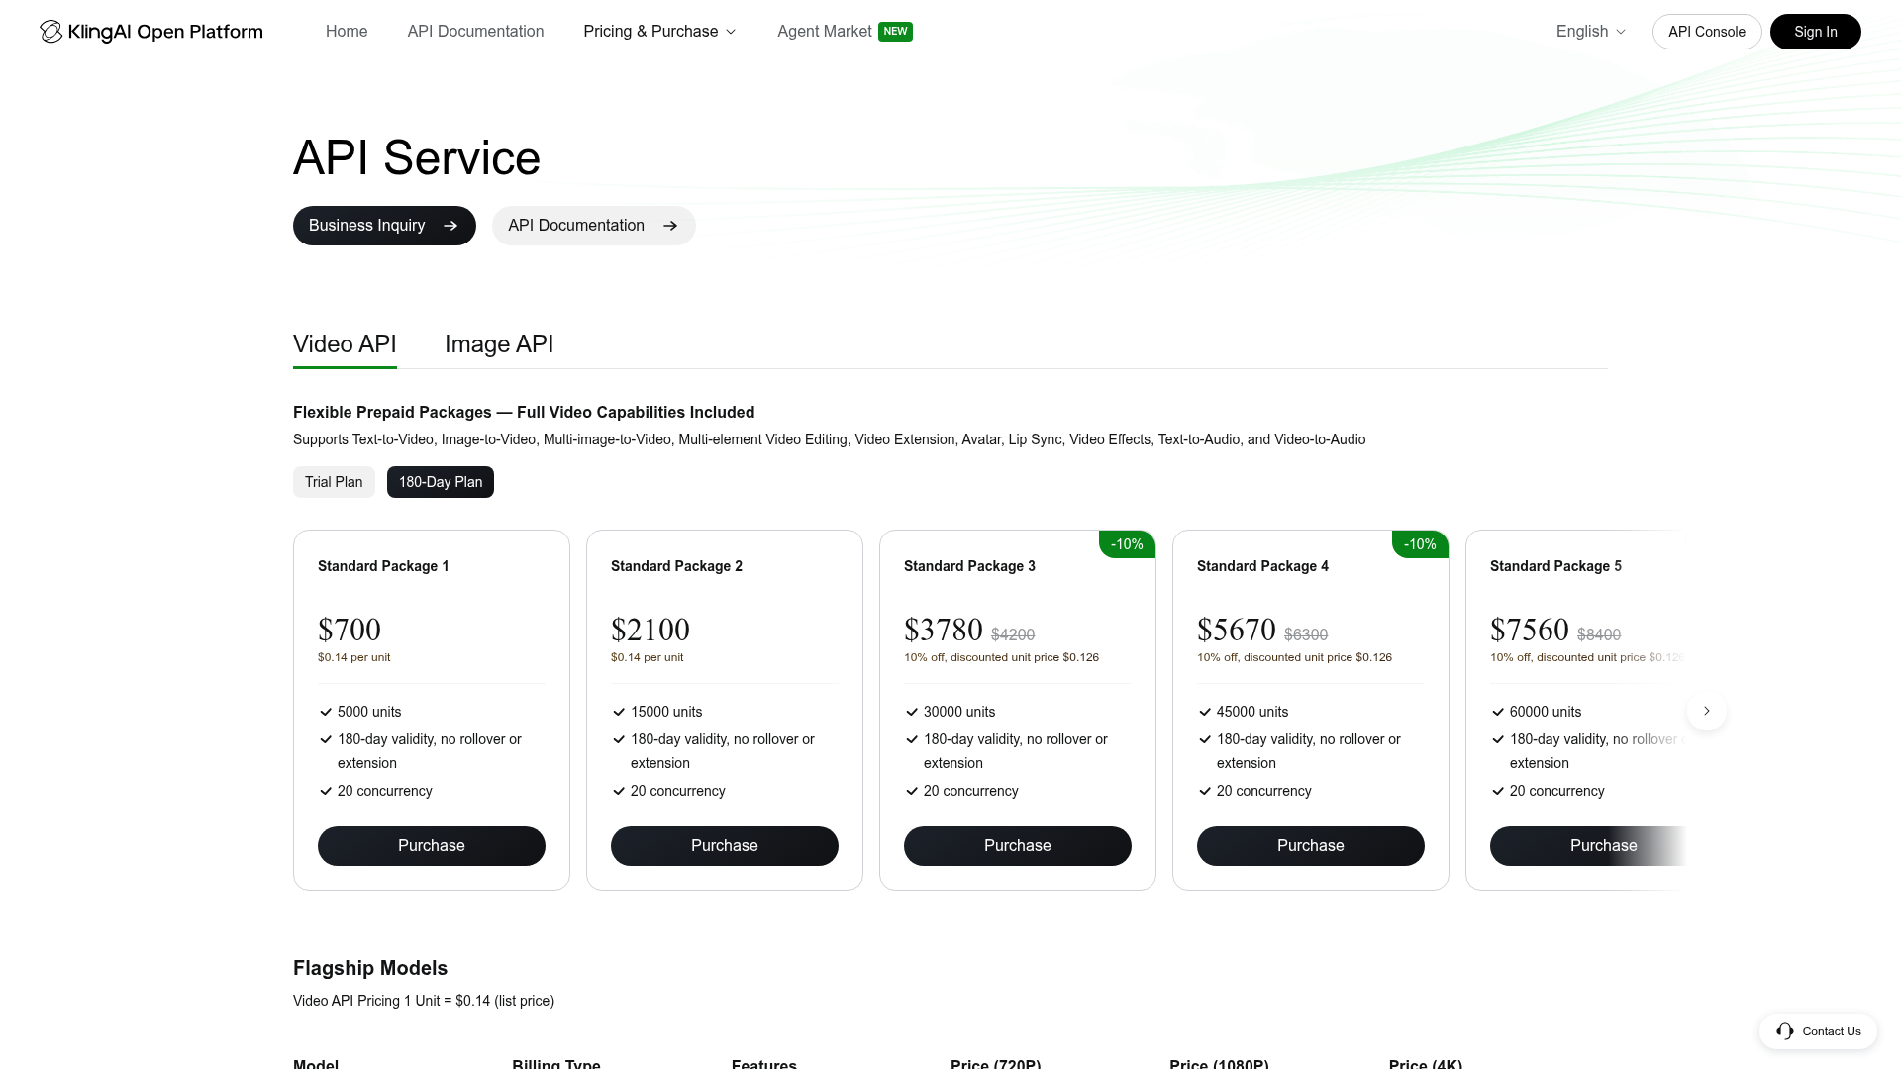Click the Pricing & Purchase chevron arrow

click(731, 32)
